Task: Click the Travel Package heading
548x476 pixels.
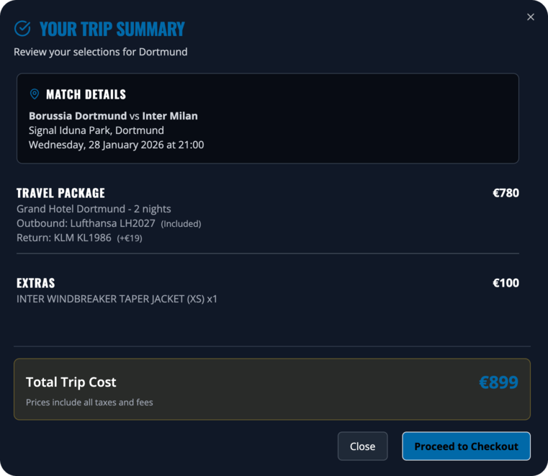Action: pos(60,193)
